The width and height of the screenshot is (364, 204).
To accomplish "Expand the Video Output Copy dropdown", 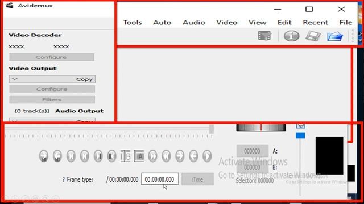I will [52, 79].
